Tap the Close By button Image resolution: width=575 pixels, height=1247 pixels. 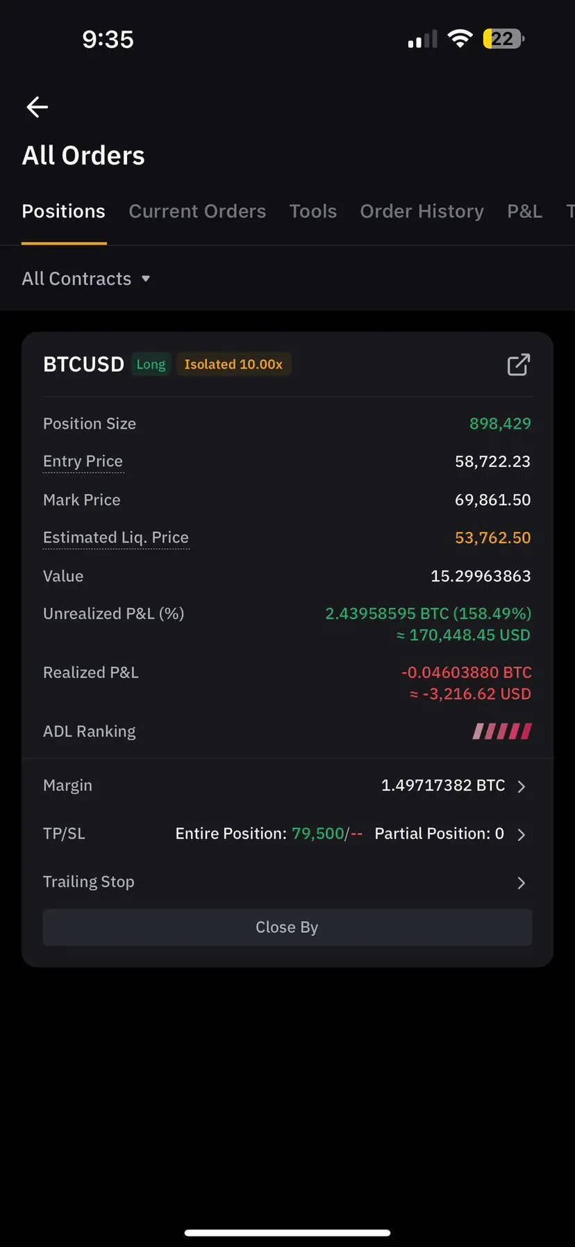coord(287,927)
